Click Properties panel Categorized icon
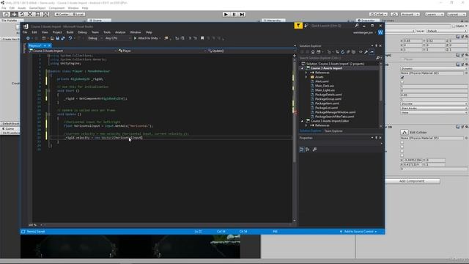The image size is (469, 264). 301,150
